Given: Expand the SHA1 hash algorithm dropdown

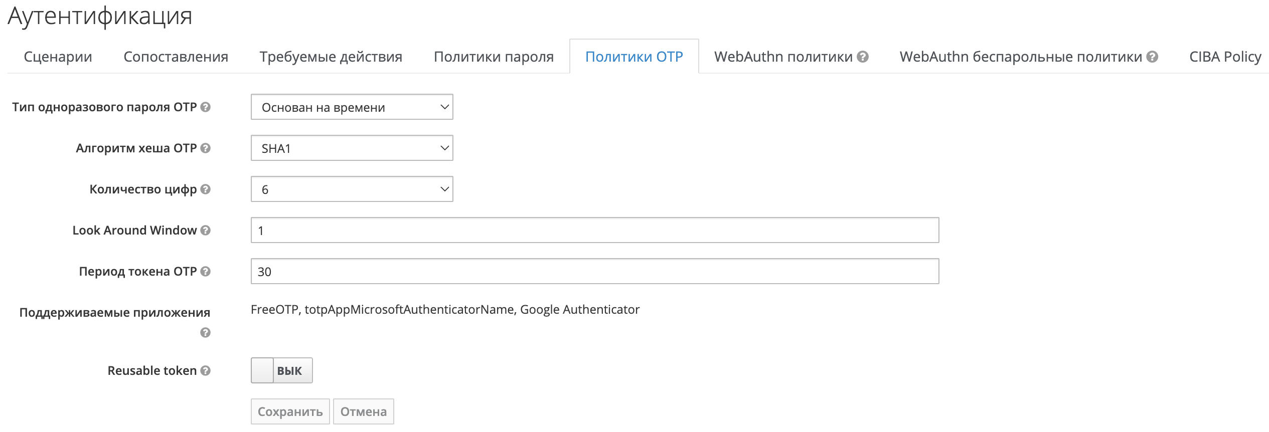Looking at the screenshot, I should 352,148.
